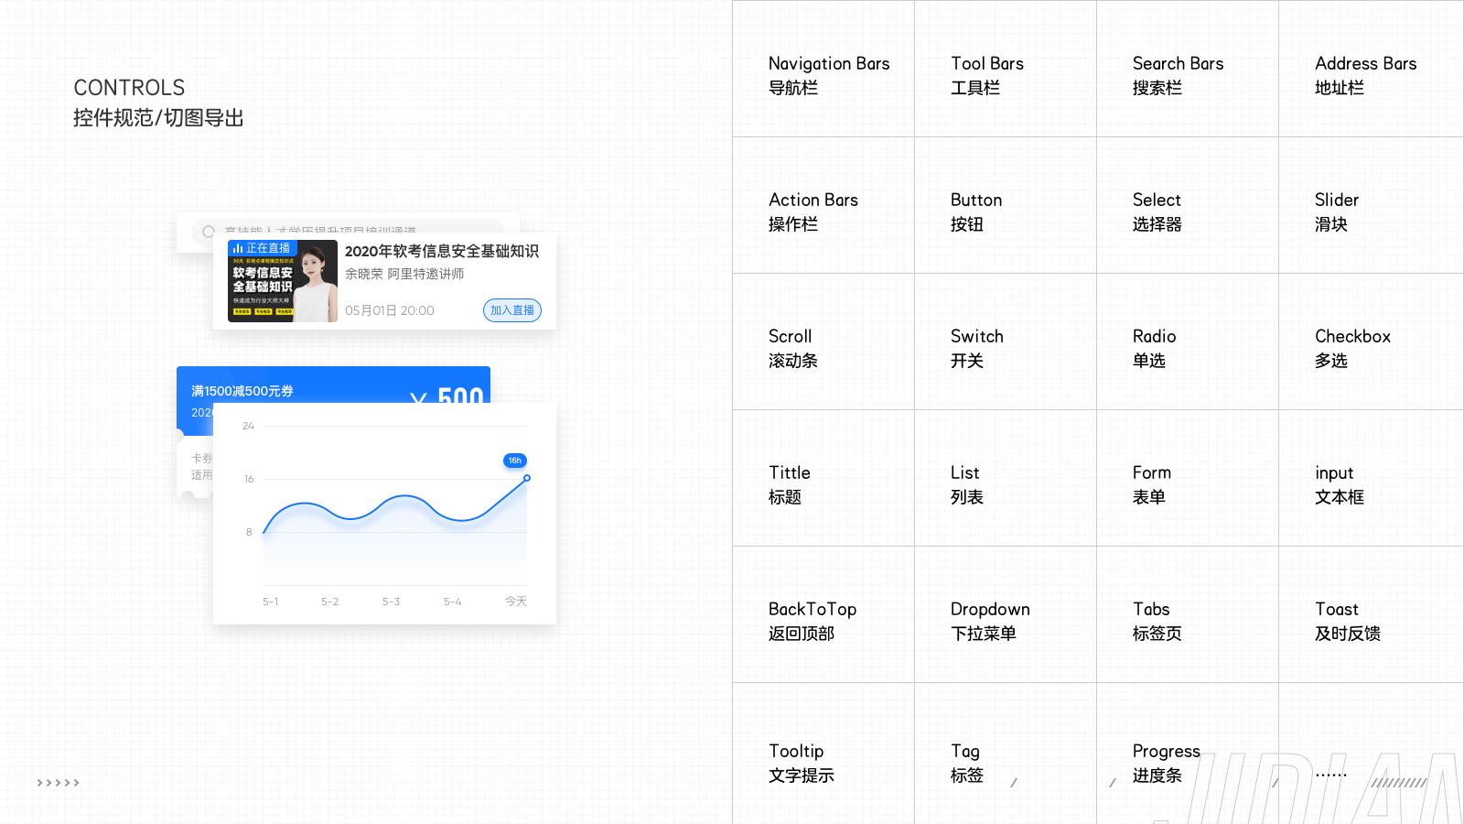
Task: Click the course thumbnail with the instructor photo
Action: (283, 281)
